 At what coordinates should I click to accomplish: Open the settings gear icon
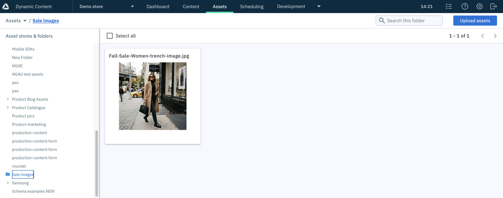click(479, 6)
